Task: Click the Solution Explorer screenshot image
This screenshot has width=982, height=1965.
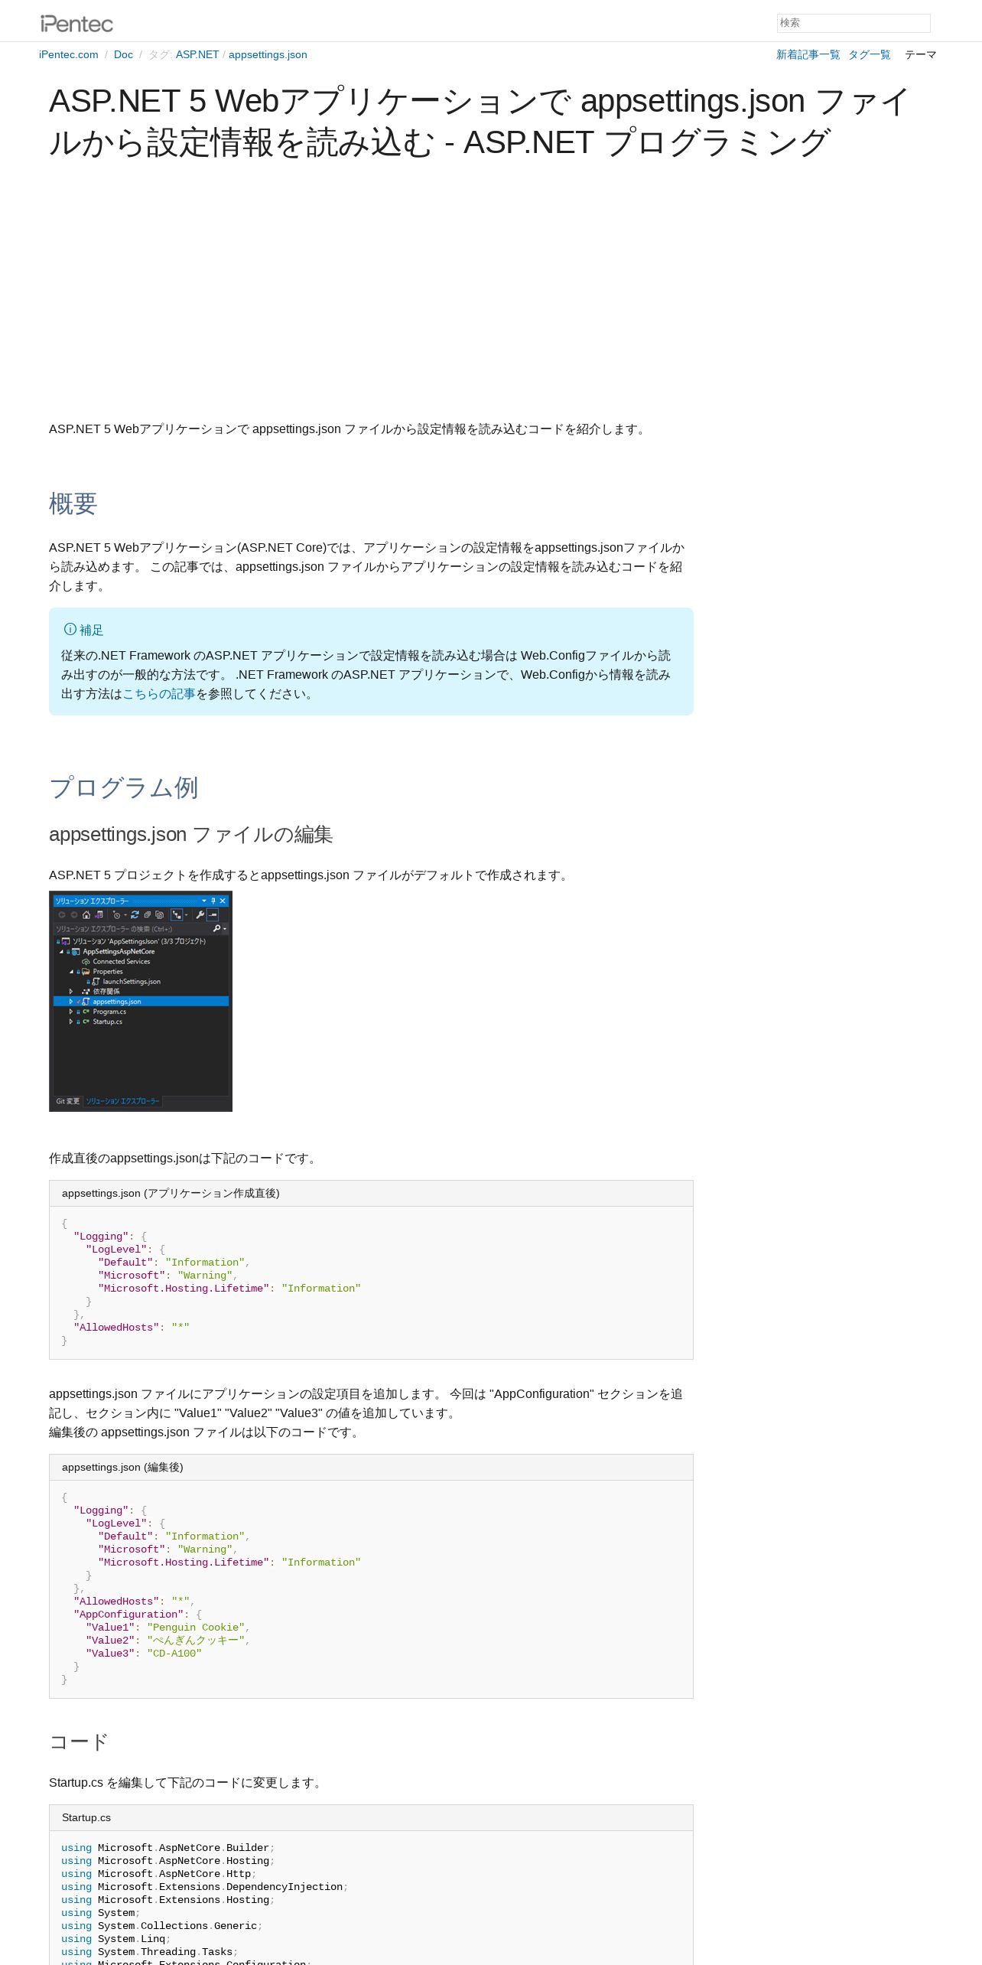Action: tap(141, 1001)
